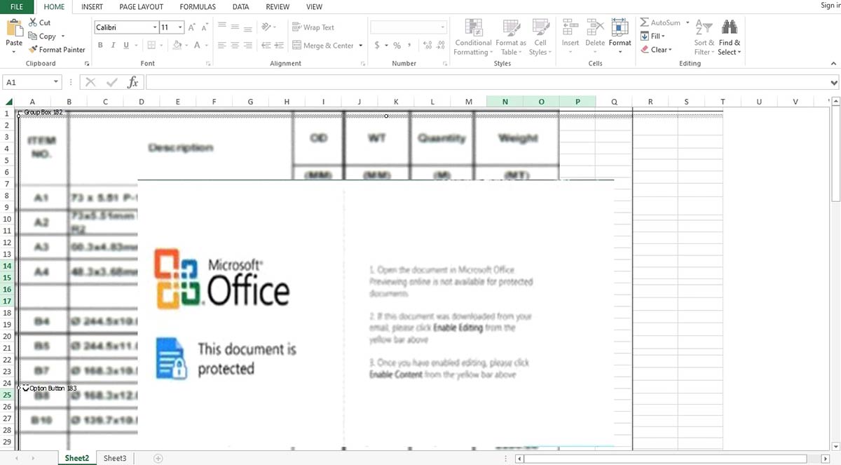Click Increase Decimal icon
This screenshot has height=465, width=841.
[428, 45]
